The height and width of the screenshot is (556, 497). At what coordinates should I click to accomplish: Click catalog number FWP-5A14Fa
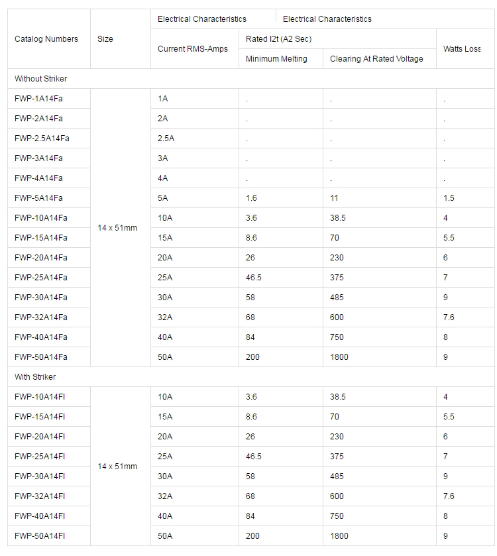point(39,198)
